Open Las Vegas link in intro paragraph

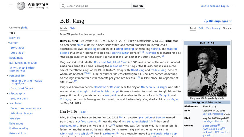coord(172,99)
